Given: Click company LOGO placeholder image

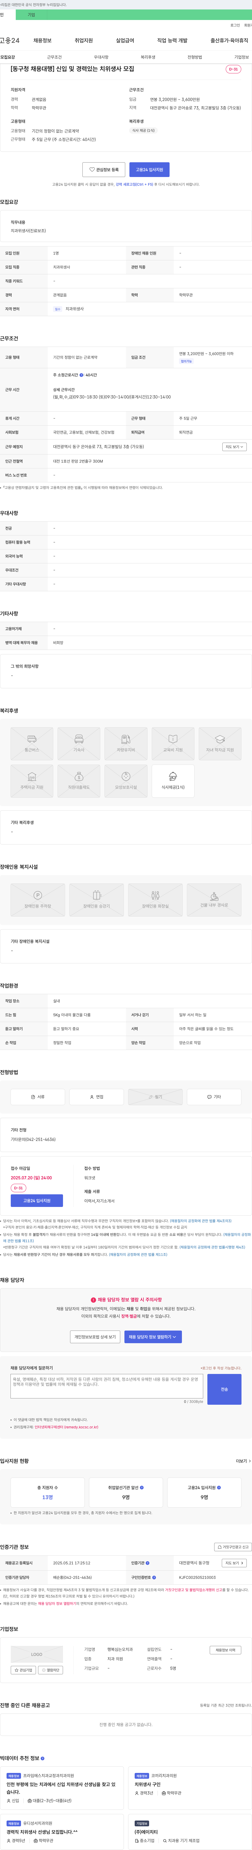Looking at the screenshot, I should (36, 1654).
